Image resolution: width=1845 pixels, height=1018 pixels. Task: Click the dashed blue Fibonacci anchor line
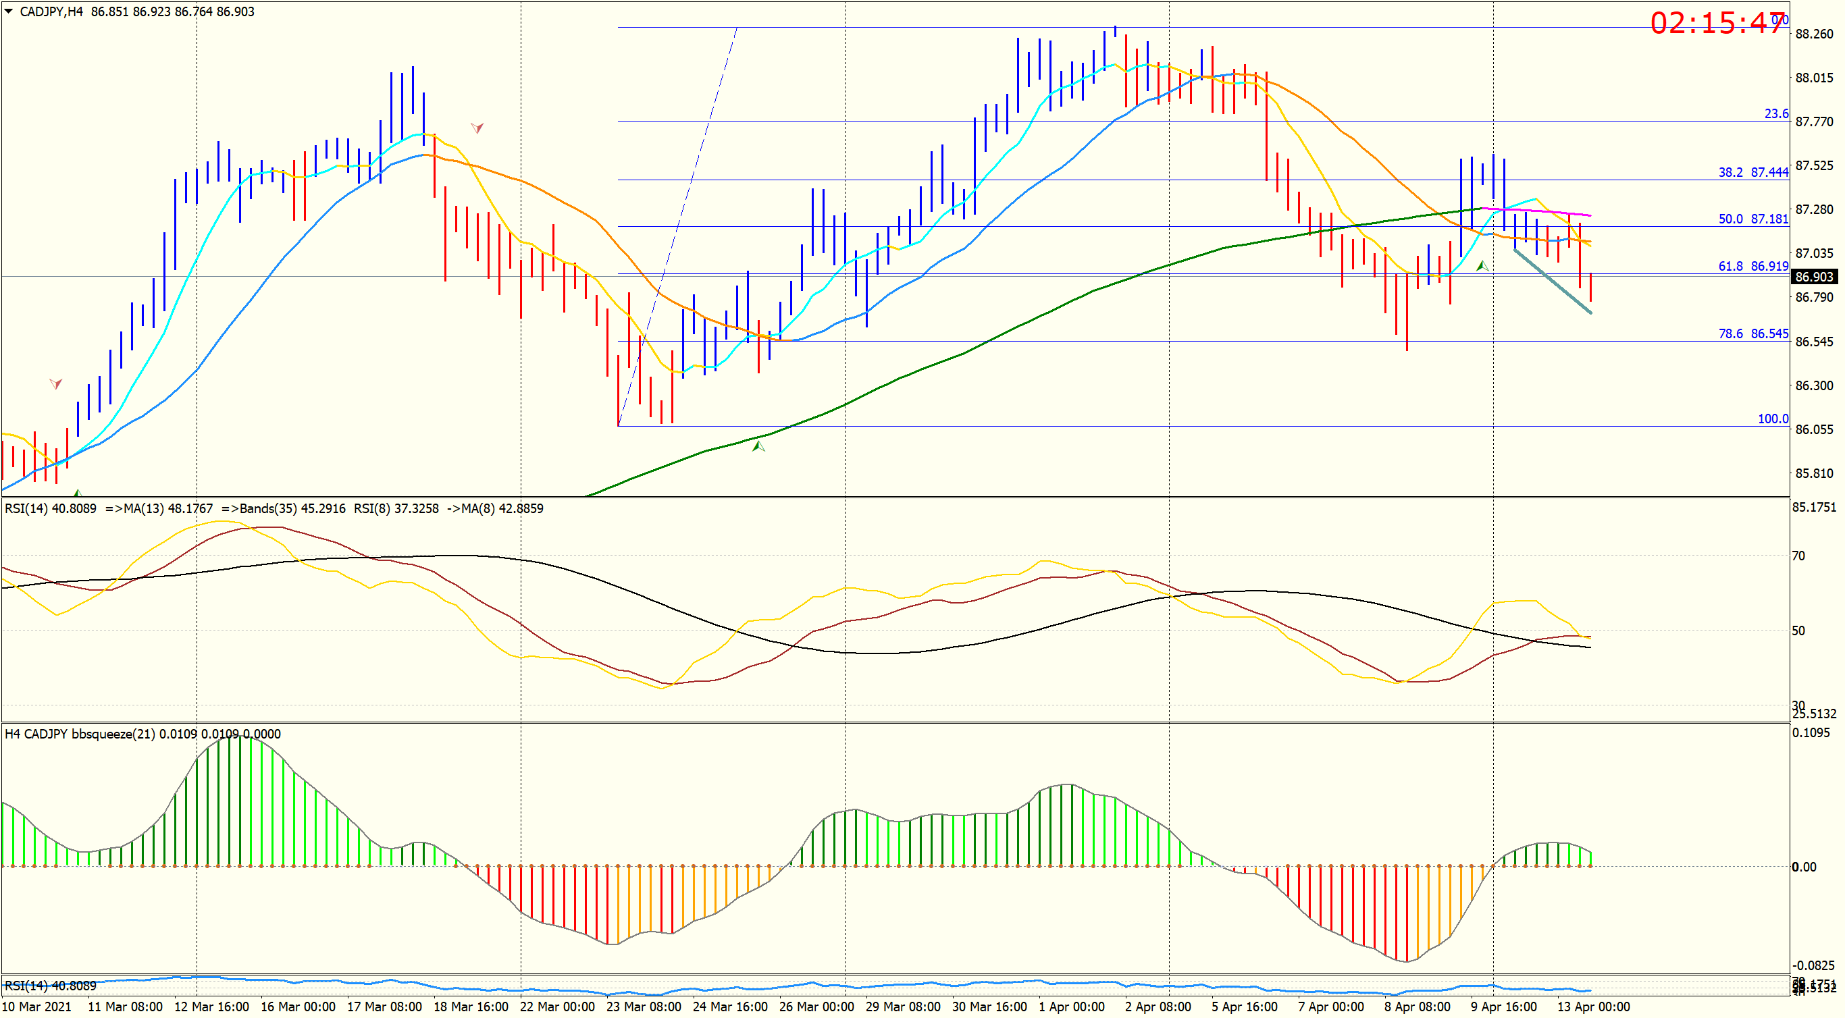pyautogui.click(x=677, y=226)
